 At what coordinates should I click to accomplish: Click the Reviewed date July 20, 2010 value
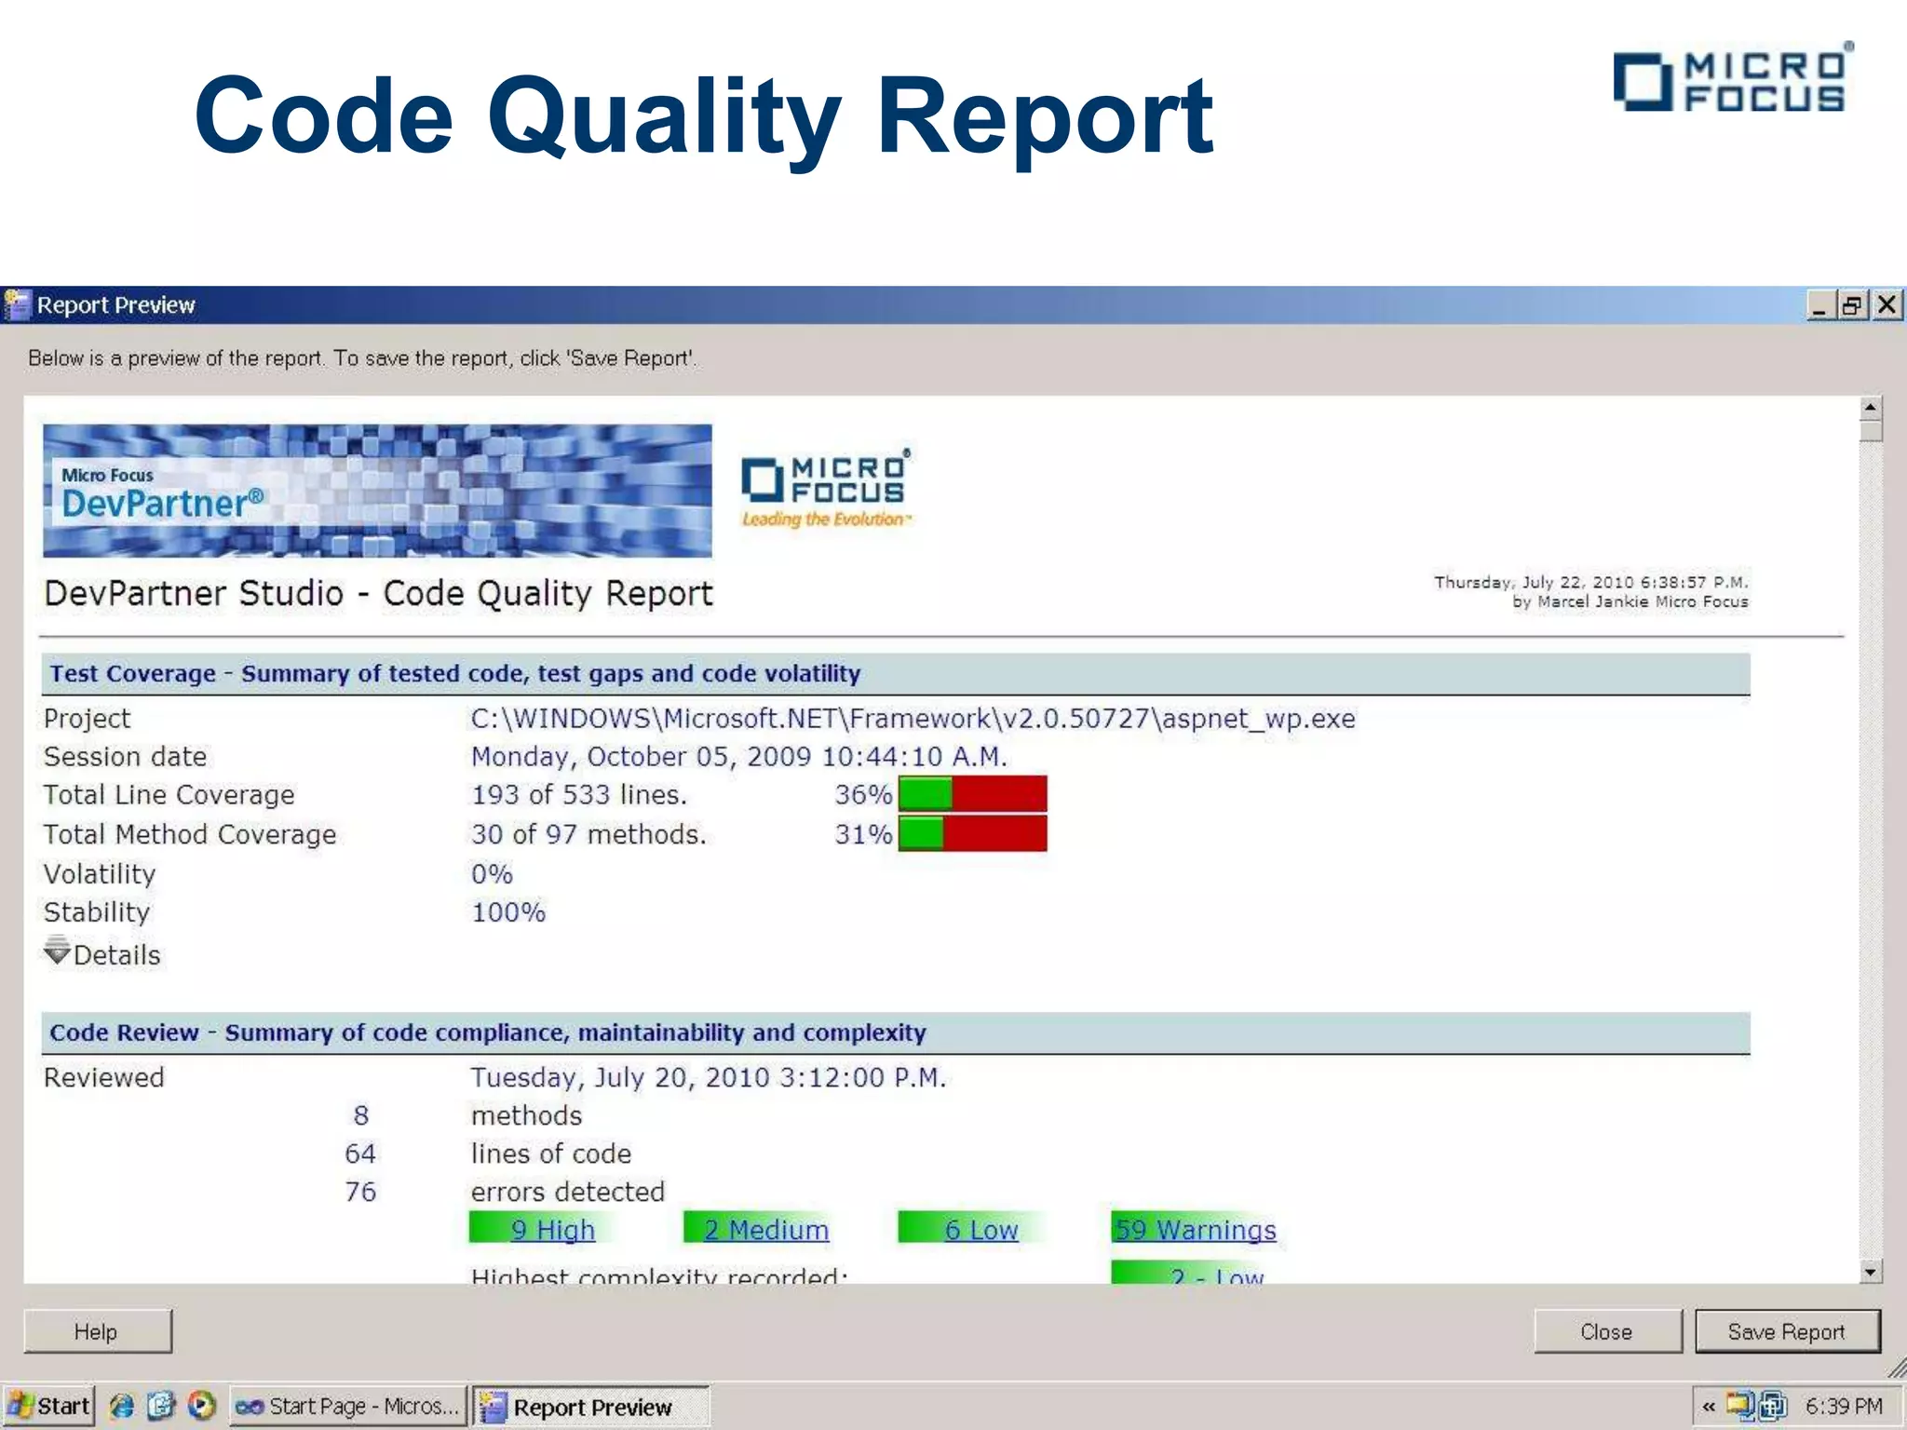(709, 1078)
